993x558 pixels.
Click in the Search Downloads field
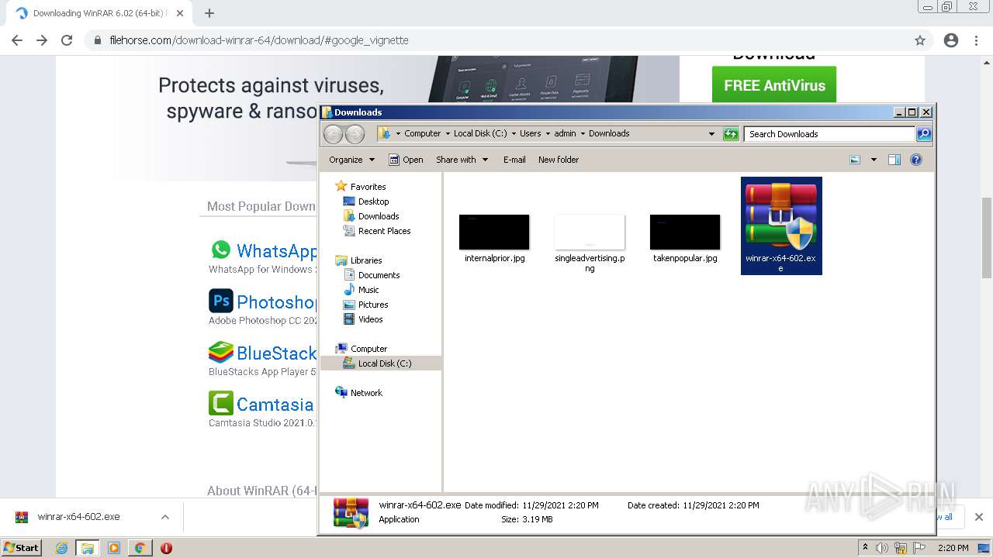coord(829,134)
